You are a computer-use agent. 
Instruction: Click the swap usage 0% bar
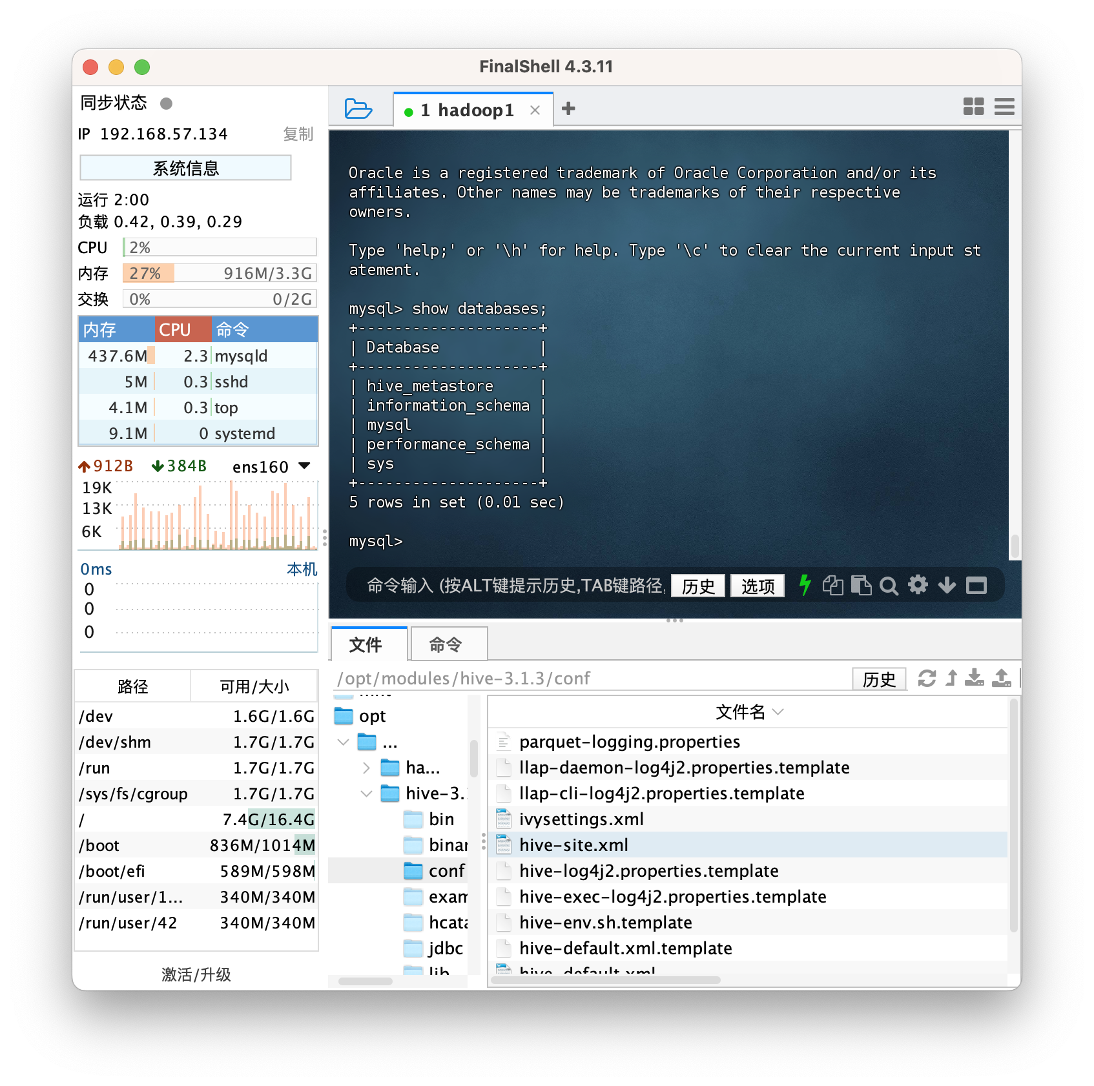220,299
